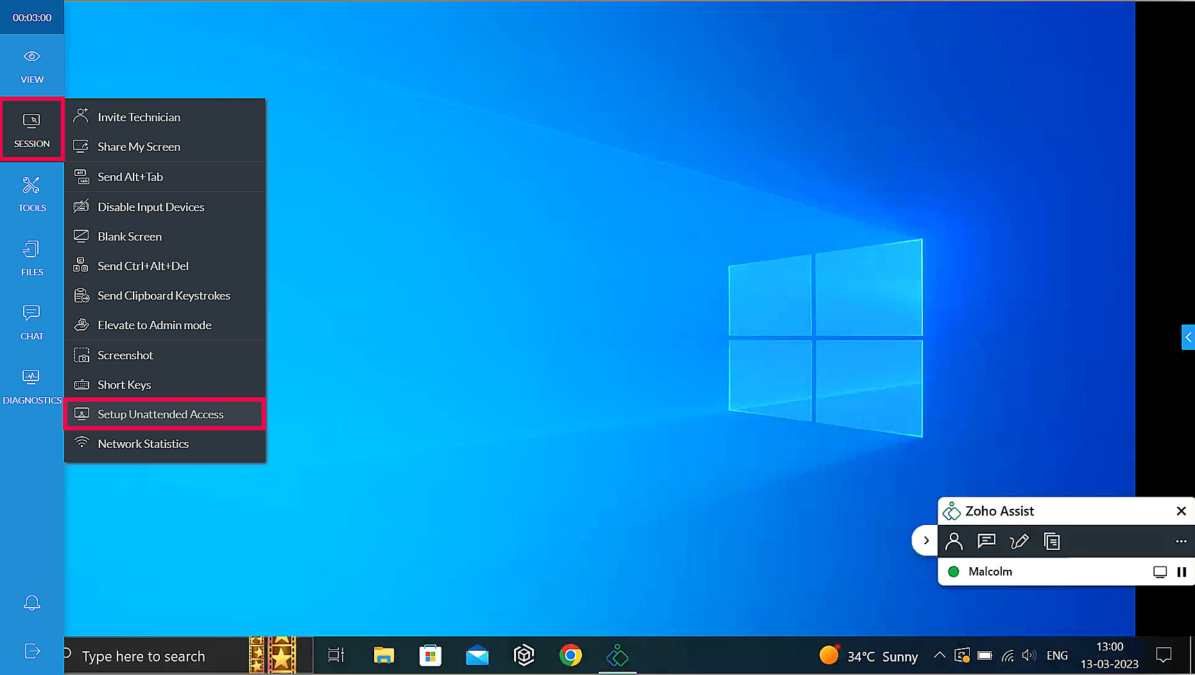The width and height of the screenshot is (1195, 675).
Task: Click the annotation pen icon in Zoho Assist
Action: point(1019,542)
